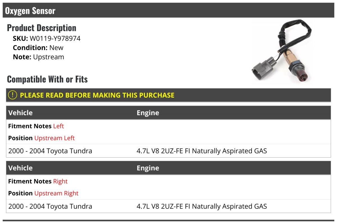Click the red Right fitment note
This screenshot has width=337, height=224.
click(60, 181)
